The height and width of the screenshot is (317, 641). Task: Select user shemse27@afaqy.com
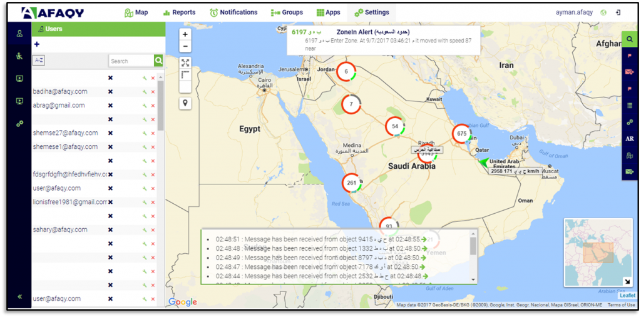65,133
